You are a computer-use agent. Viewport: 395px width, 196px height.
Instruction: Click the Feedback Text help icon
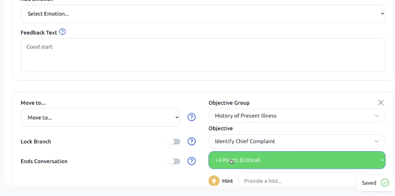(63, 32)
